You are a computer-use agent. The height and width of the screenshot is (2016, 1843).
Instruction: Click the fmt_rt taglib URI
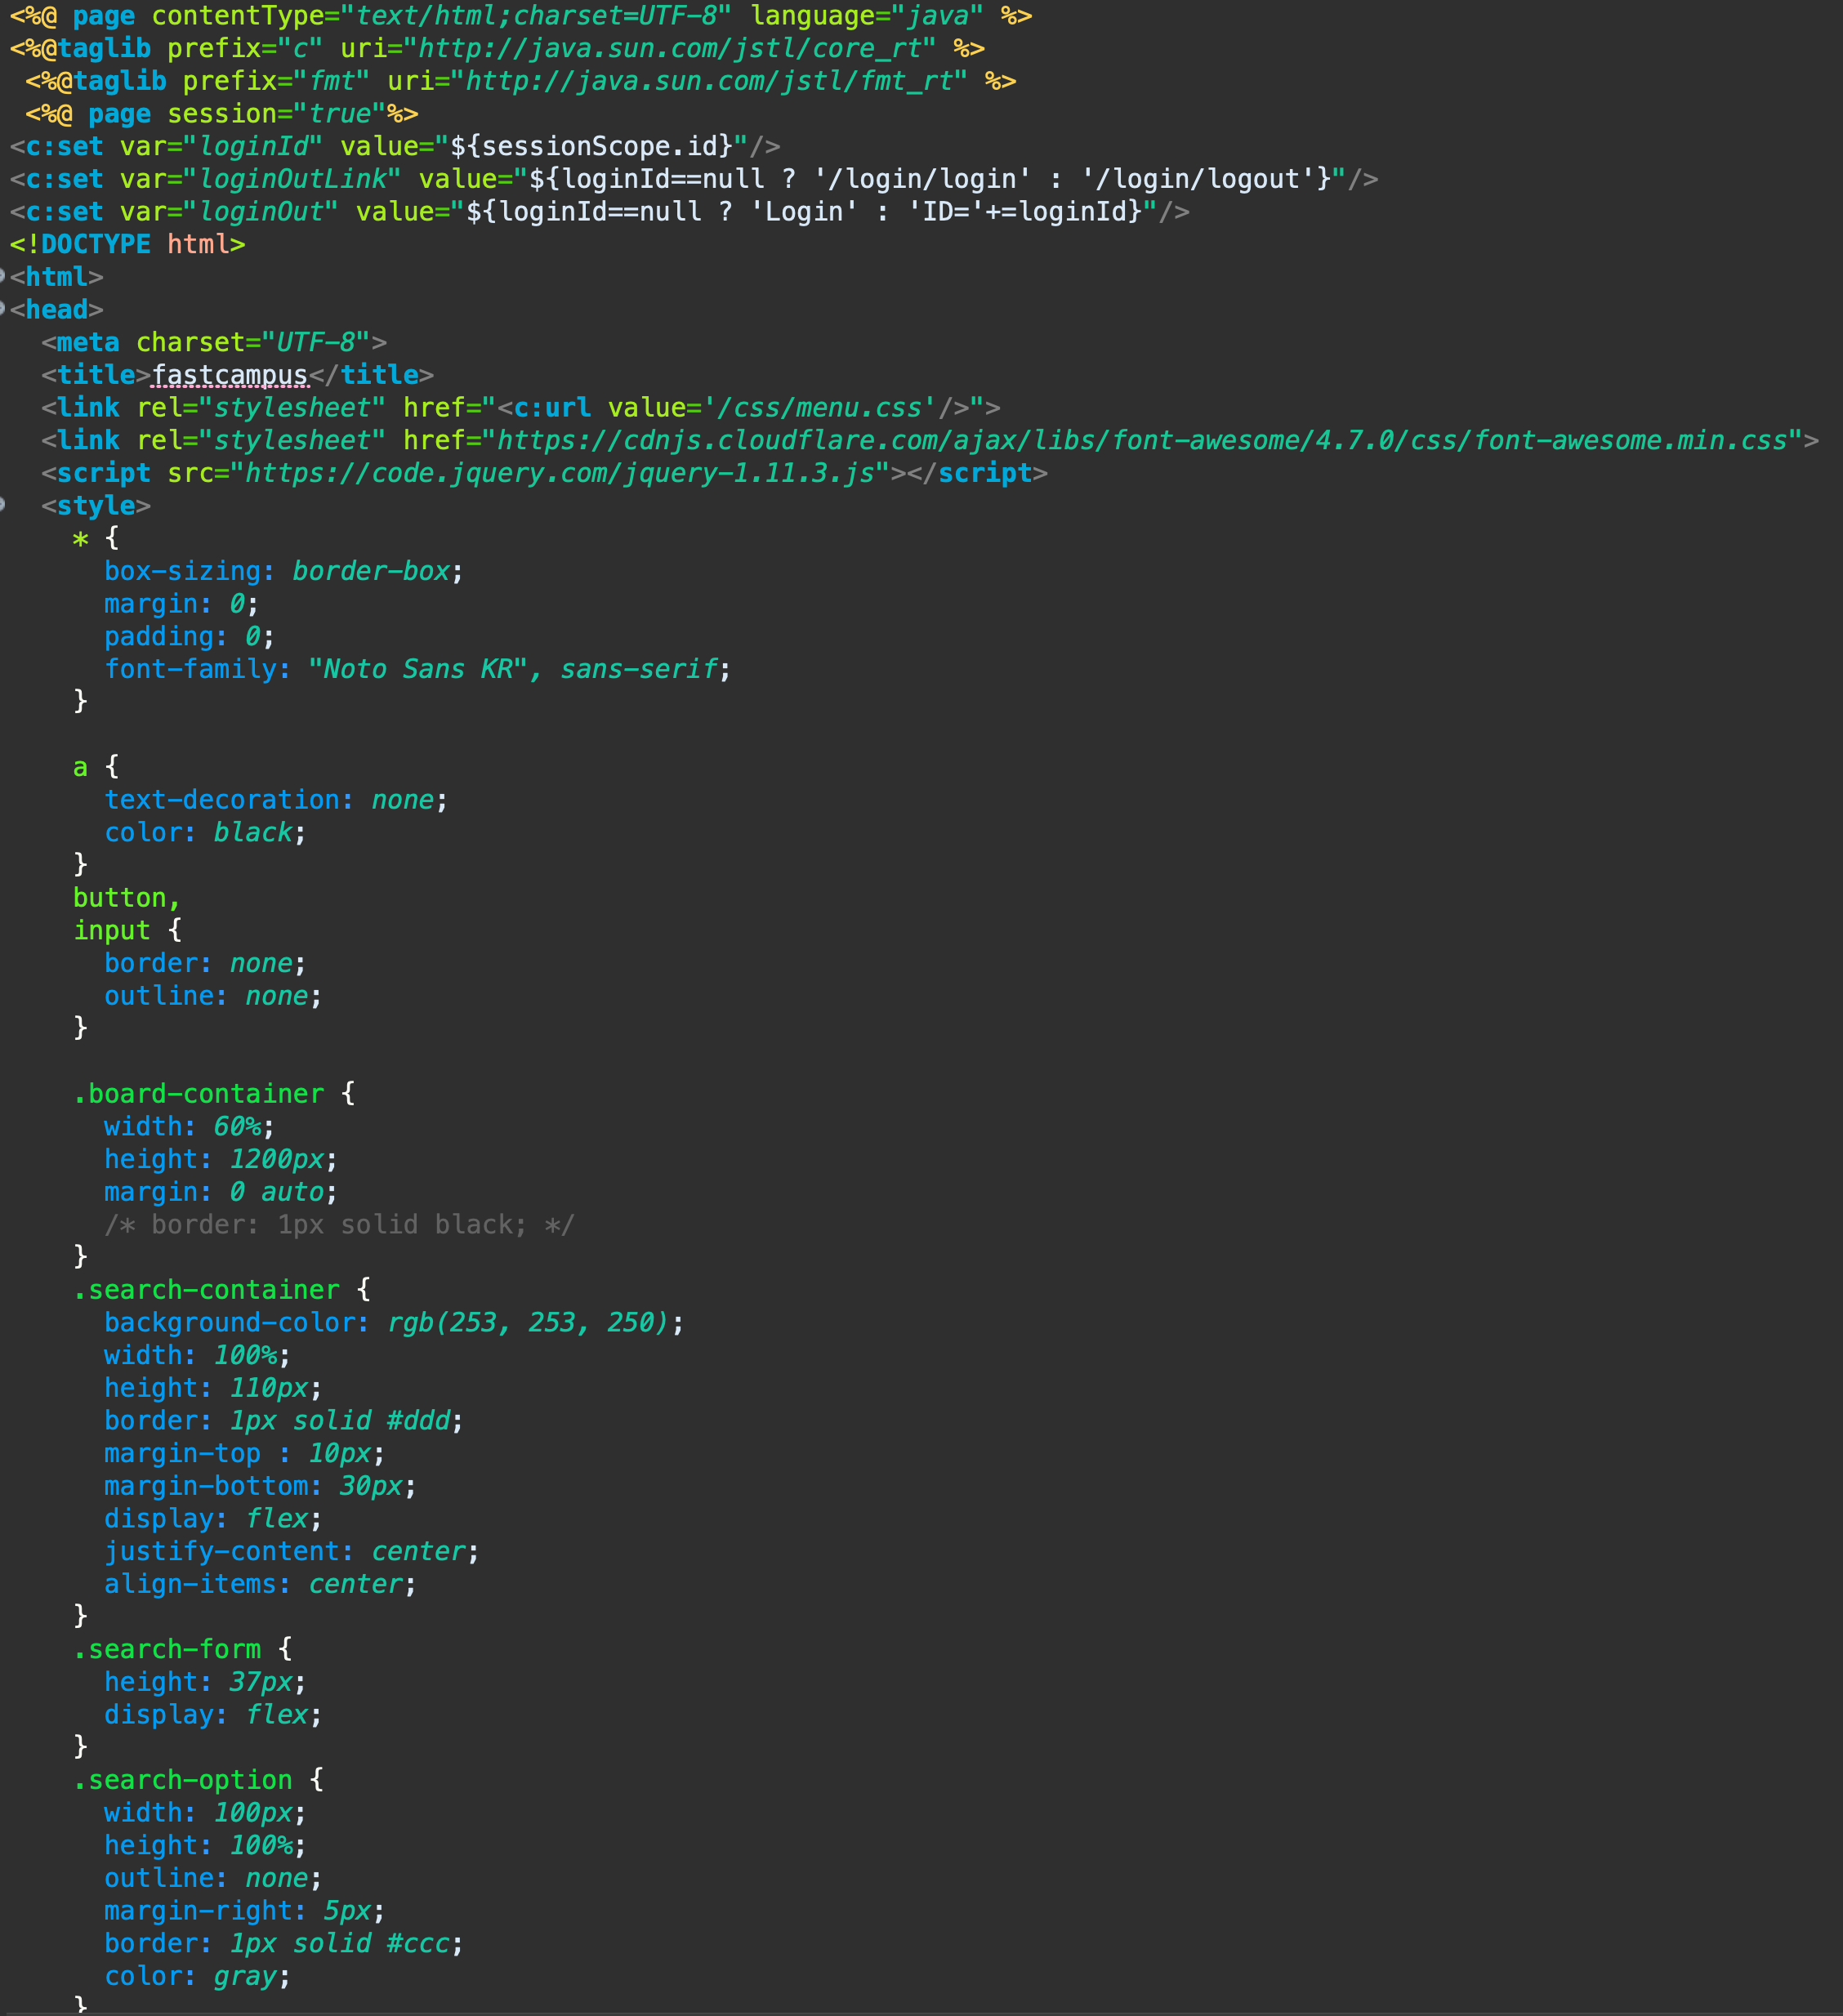[708, 81]
